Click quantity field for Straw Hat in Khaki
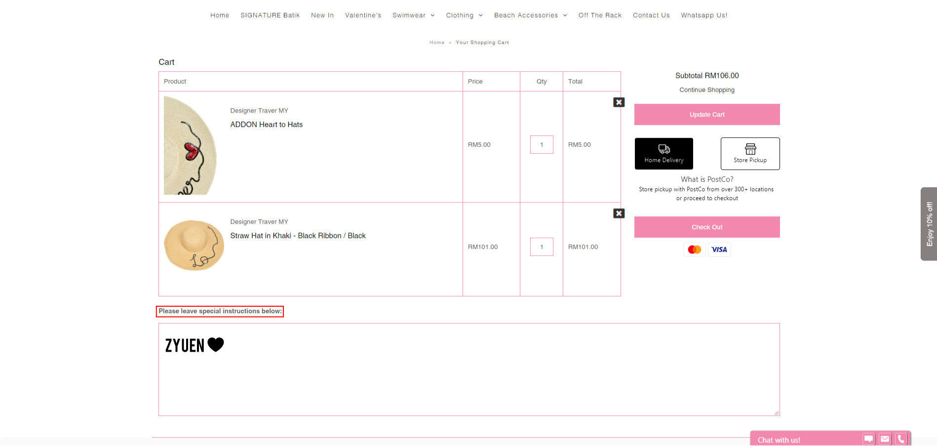937x446 pixels. pyautogui.click(x=542, y=247)
